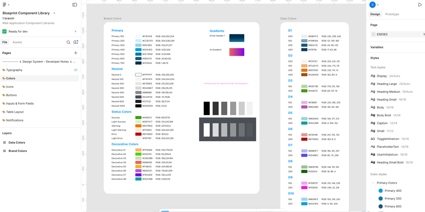
Task: Click Design System Developer Notes divider page
Action: (x=39, y=61)
